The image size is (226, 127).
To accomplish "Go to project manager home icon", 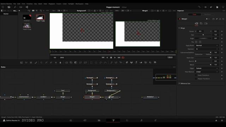I will [x=216, y=121].
